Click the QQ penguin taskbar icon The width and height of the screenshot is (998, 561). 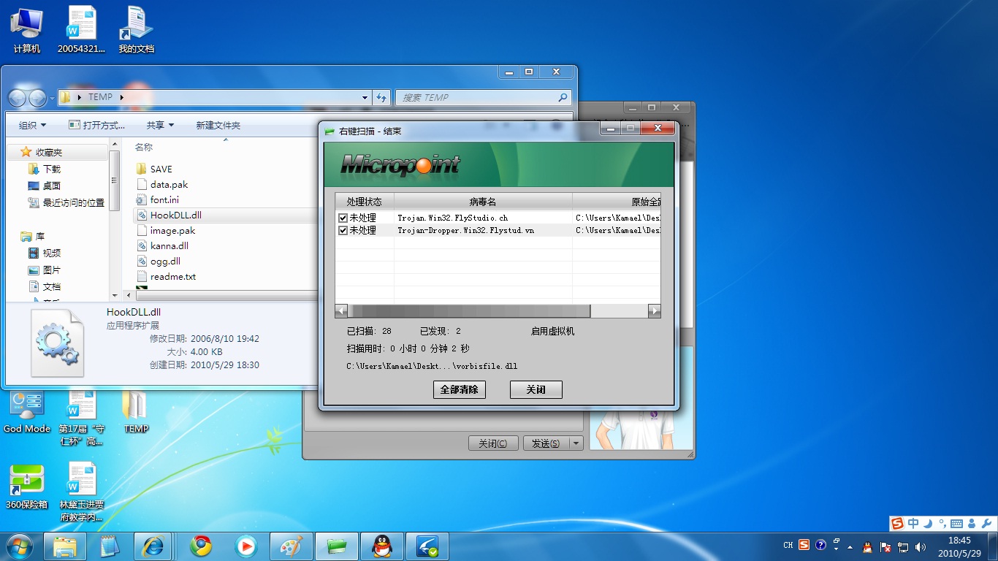click(381, 546)
